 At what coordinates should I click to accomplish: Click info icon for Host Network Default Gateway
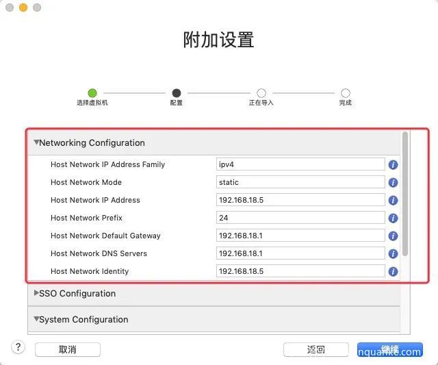[x=393, y=236]
